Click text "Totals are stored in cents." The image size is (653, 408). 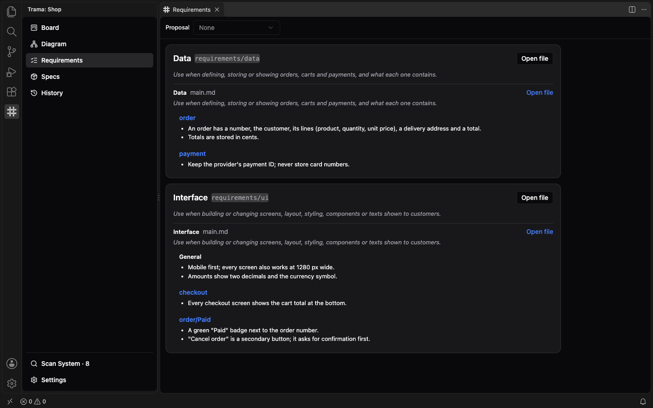coord(223,137)
